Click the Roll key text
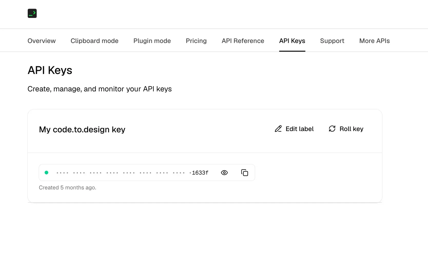The image size is (428, 257). (x=352, y=129)
